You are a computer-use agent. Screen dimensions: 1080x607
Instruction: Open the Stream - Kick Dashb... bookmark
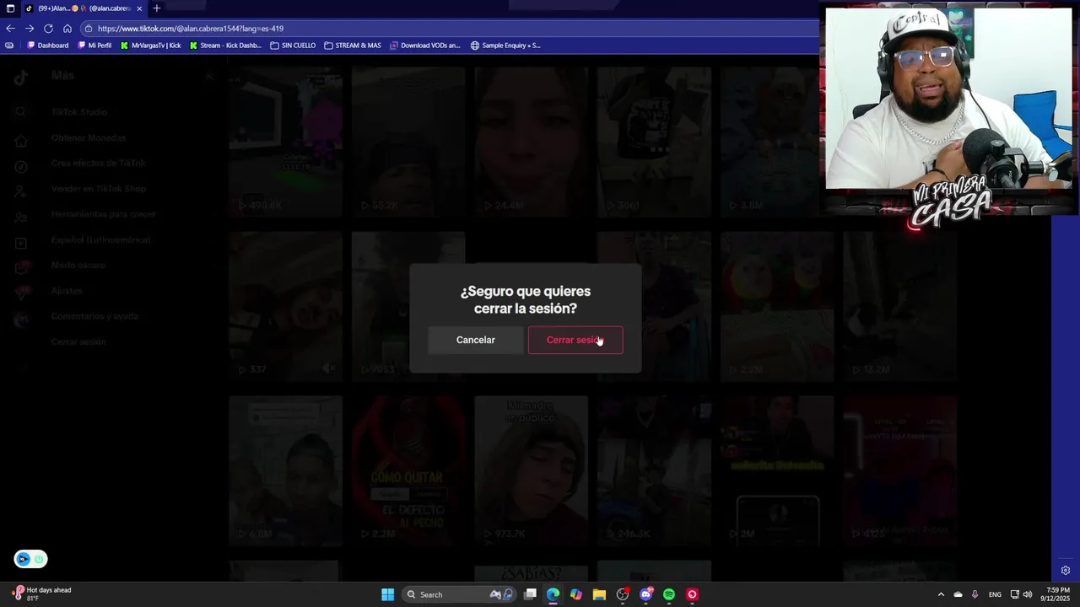point(225,46)
